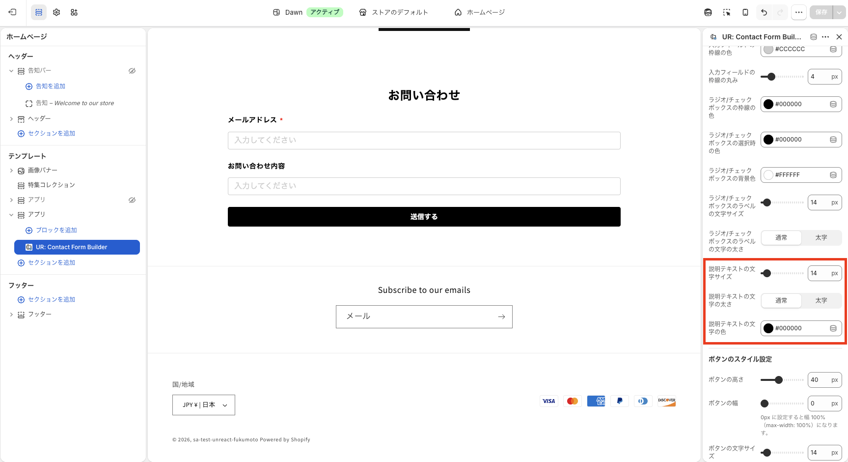
Task: Expand the 画像バナー section
Action: [x=11, y=171]
